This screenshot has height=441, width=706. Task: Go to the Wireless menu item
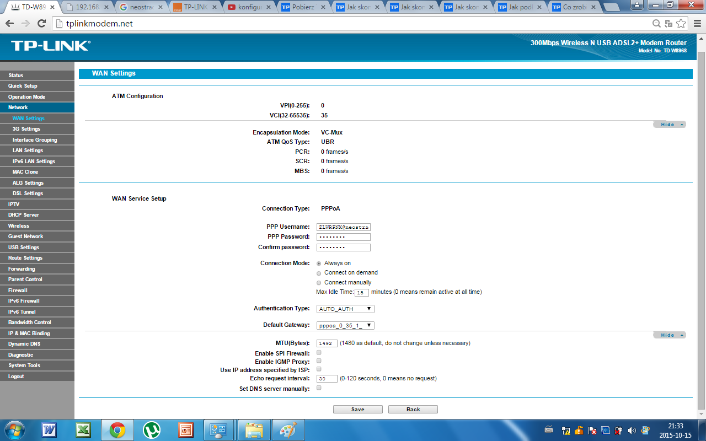tap(19, 226)
